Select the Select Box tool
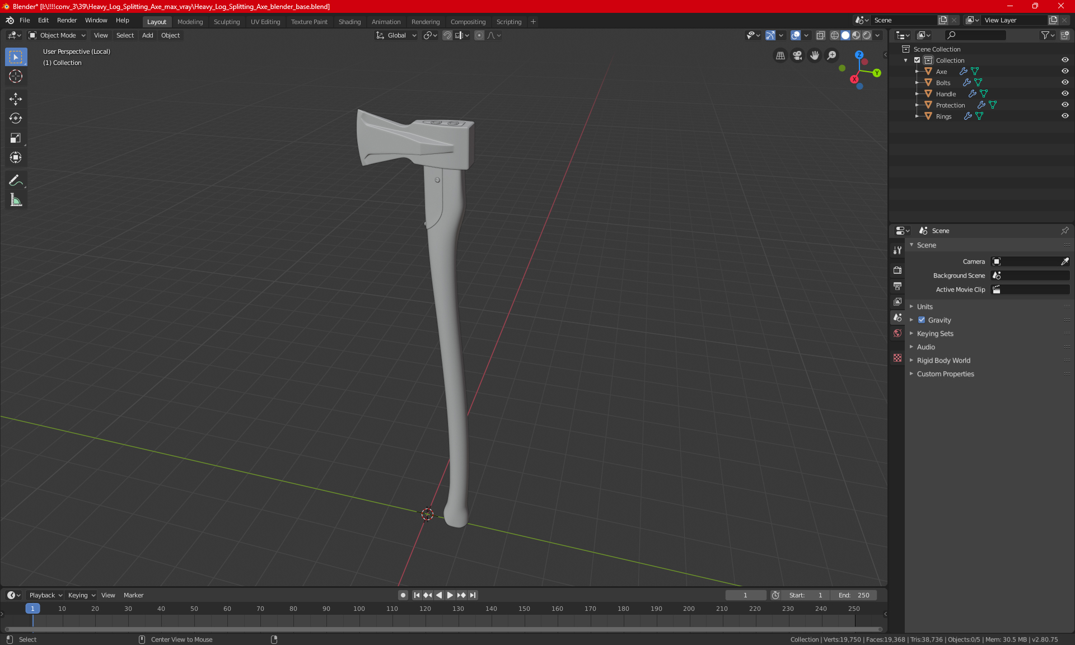This screenshot has height=645, width=1075. (x=16, y=57)
